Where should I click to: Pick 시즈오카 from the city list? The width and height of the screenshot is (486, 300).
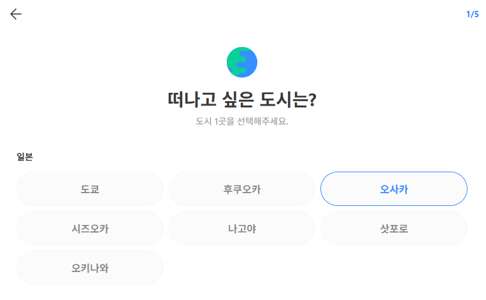90,229
